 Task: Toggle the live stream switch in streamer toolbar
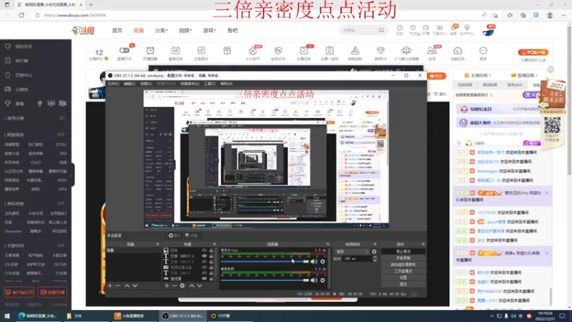click(x=124, y=50)
